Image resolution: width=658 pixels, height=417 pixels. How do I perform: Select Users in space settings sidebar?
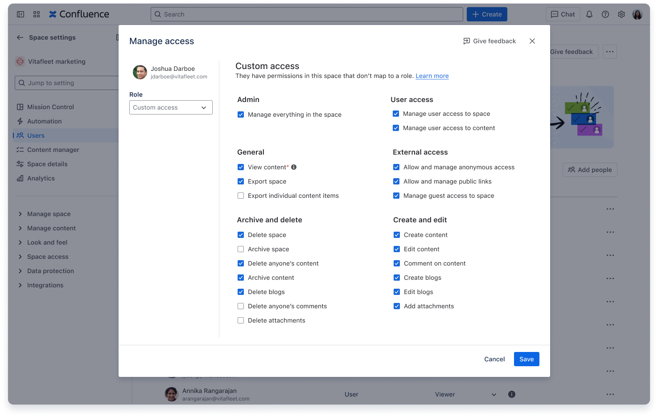coord(36,135)
